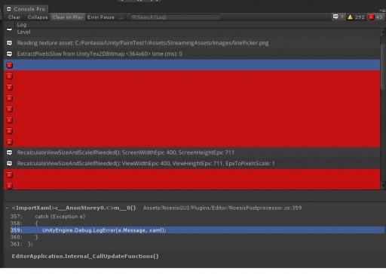Viewport: 386px width, 274px height.
Task: Select the highlighted blue error row
Action: point(191,65)
